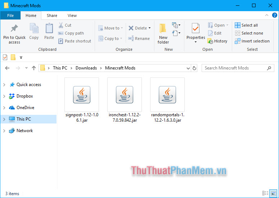This screenshot has width=279, height=198.
Task: Click the Paste clipboard icon
Action: [49, 28]
